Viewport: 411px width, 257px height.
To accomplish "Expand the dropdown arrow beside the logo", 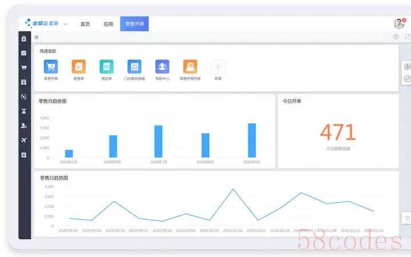I will [x=65, y=24].
